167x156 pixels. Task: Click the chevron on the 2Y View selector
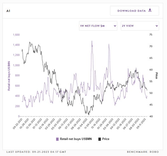[x=157, y=26]
